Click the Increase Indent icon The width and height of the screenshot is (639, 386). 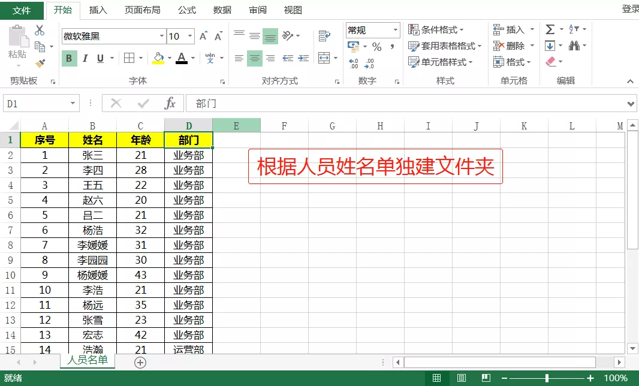(303, 58)
